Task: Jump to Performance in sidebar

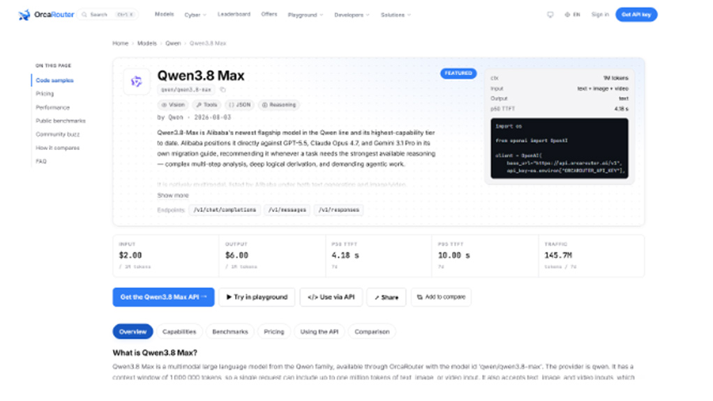Action: (53, 107)
